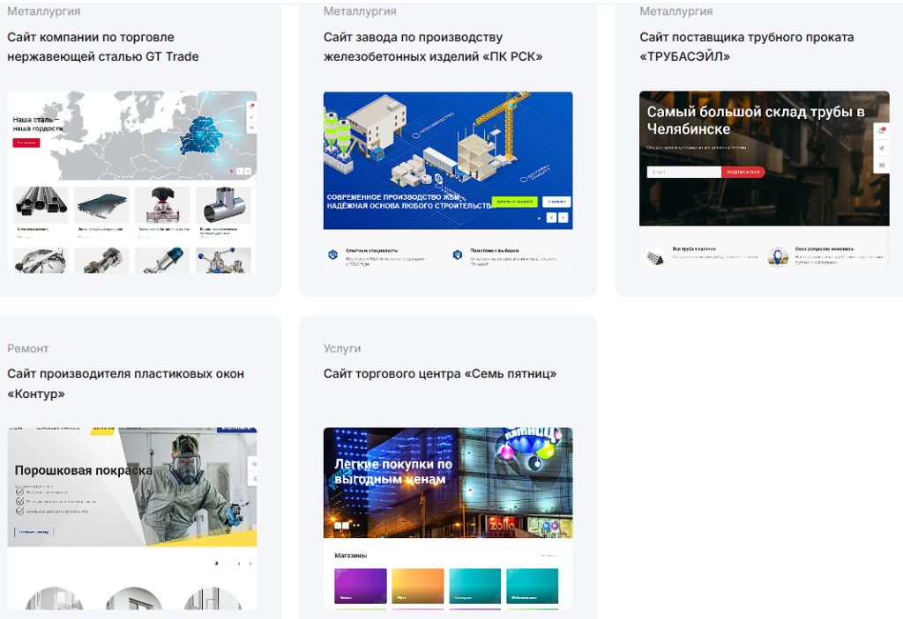Select Ремонт category label
The height and width of the screenshot is (619, 903).
28,349
